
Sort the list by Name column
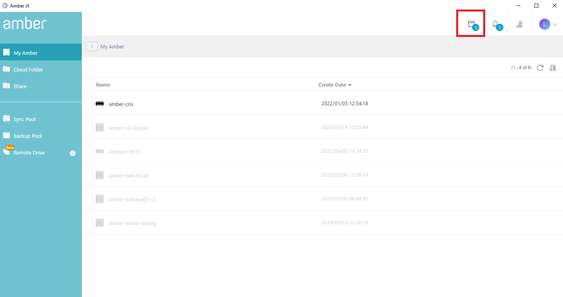point(103,85)
